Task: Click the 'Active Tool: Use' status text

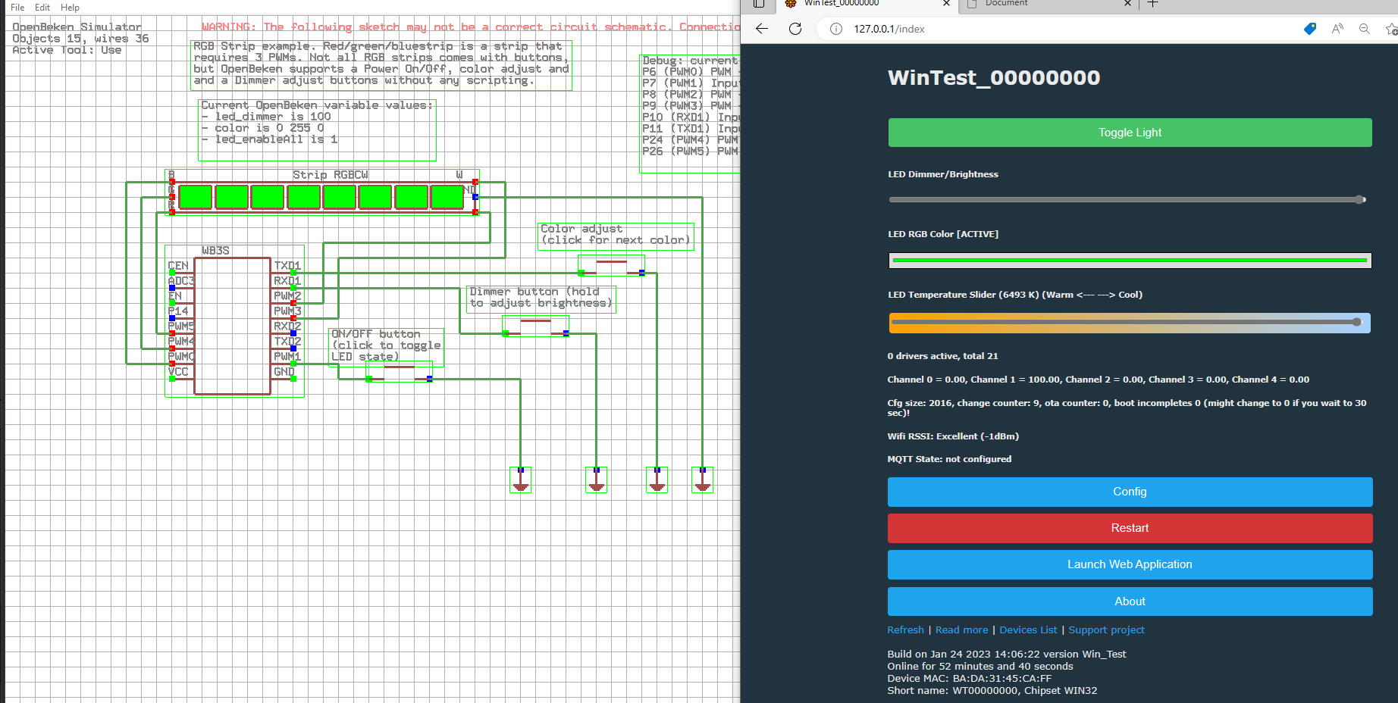Action: pyautogui.click(x=67, y=50)
